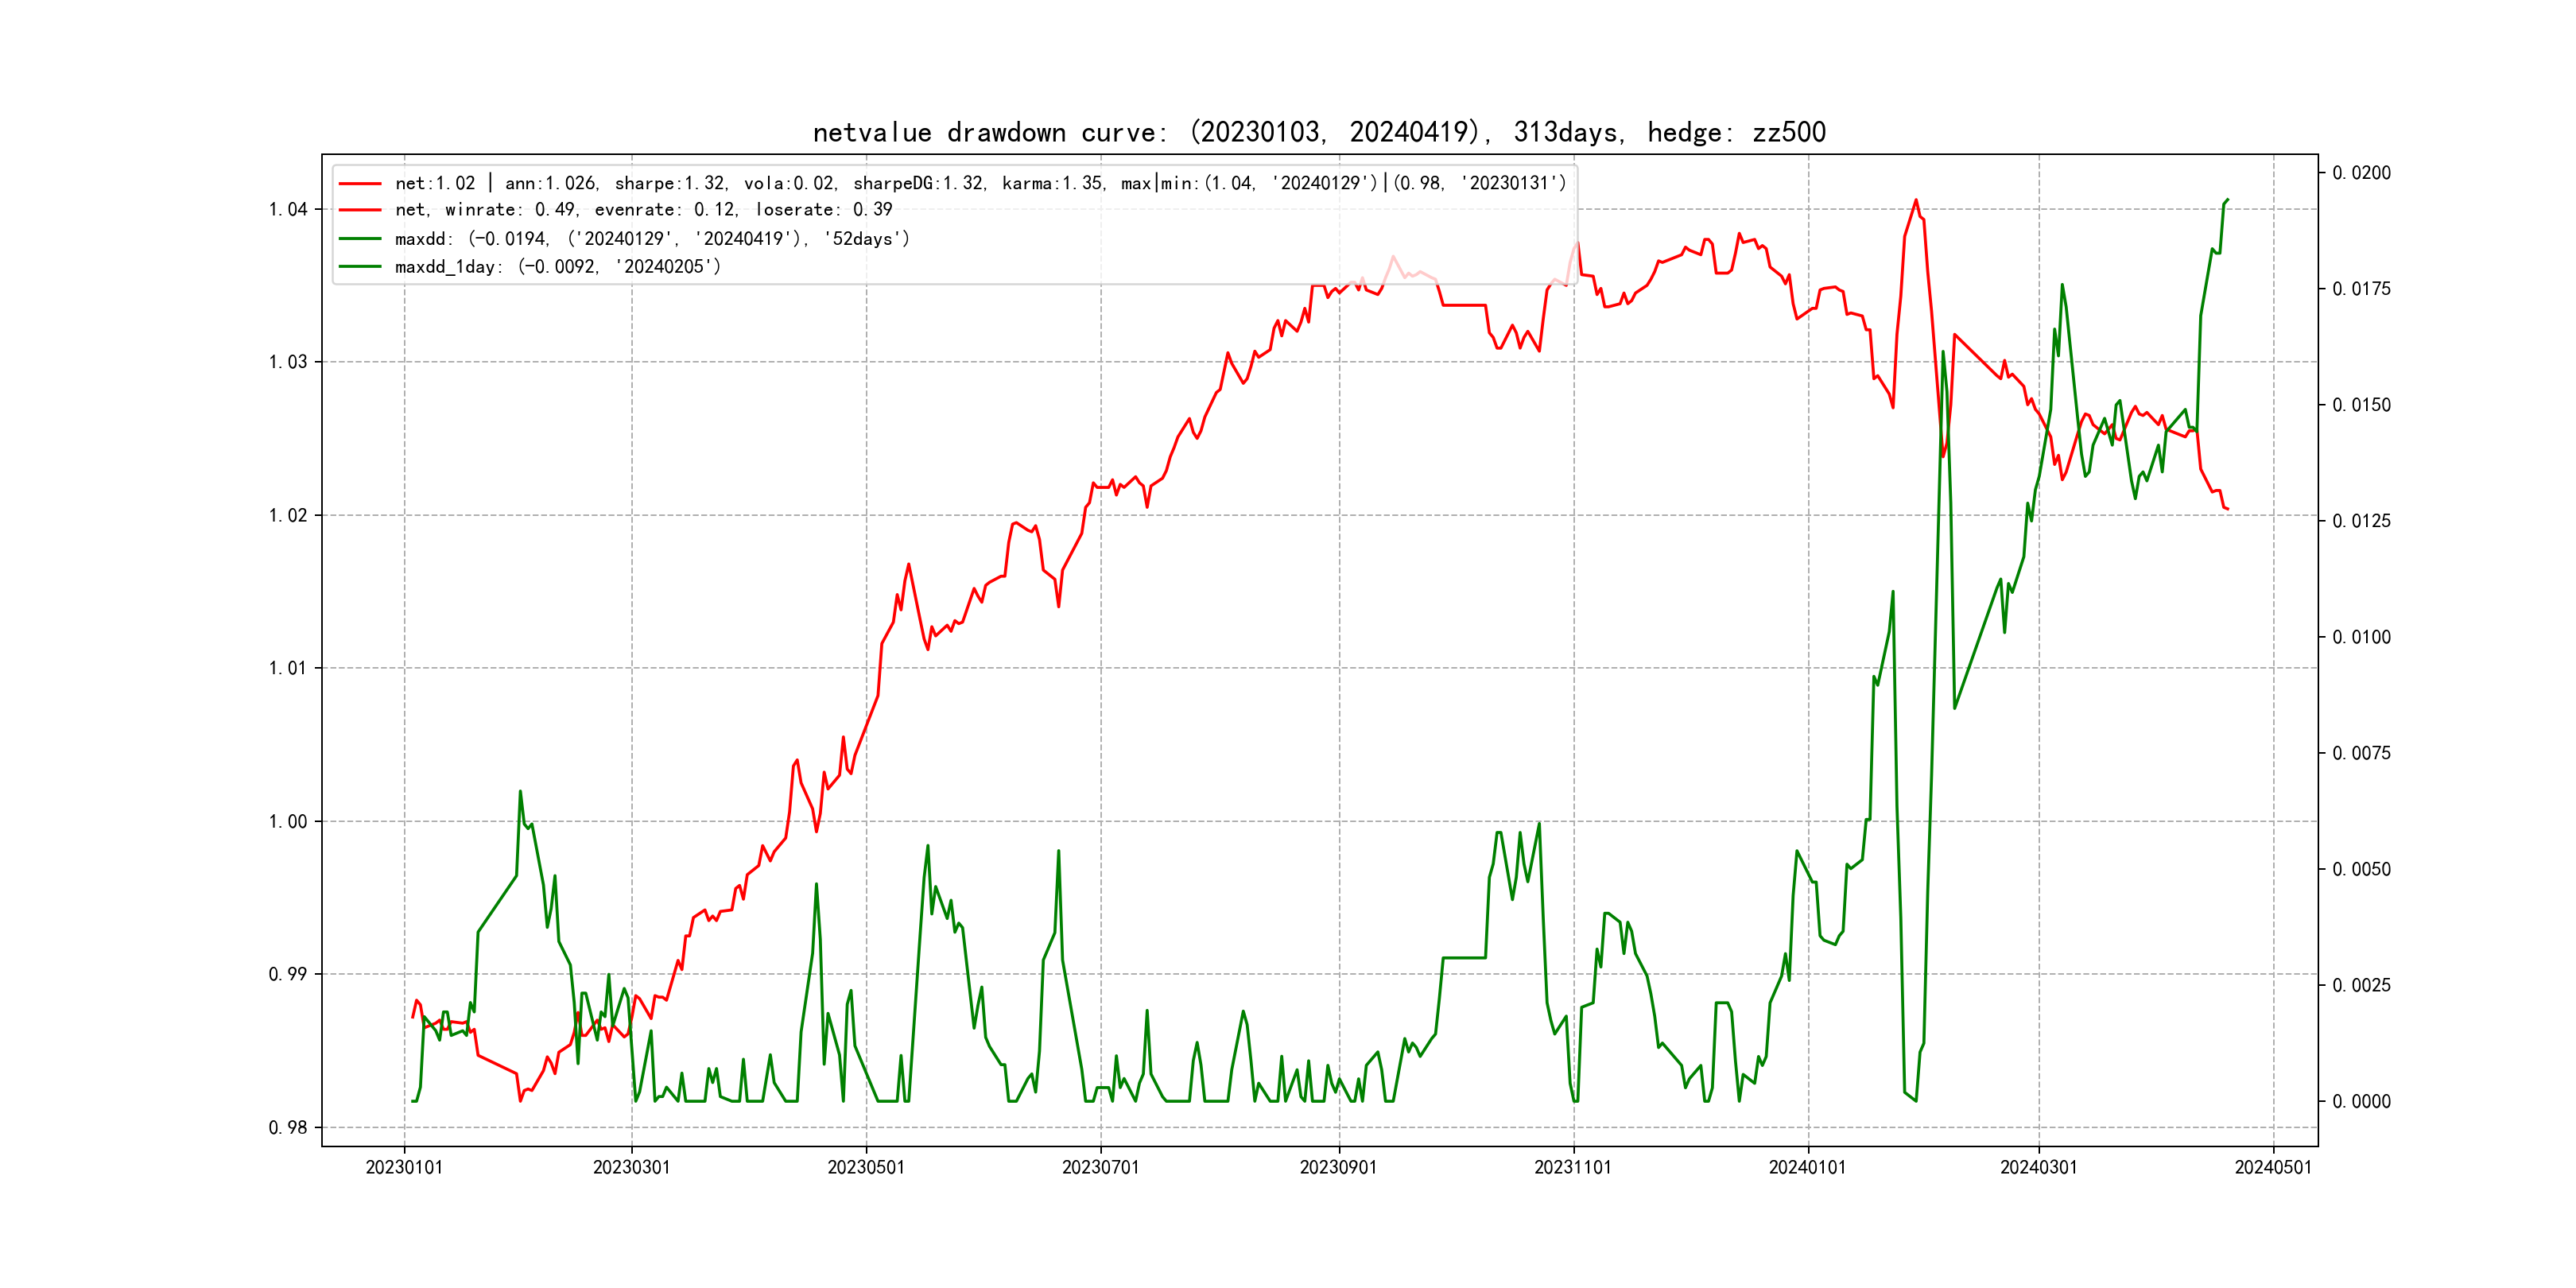Image resolution: width=2576 pixels, height=1288 pixels.
Task: Click the 20230901 x-axis date label
Action: tap(1338, 1167)
